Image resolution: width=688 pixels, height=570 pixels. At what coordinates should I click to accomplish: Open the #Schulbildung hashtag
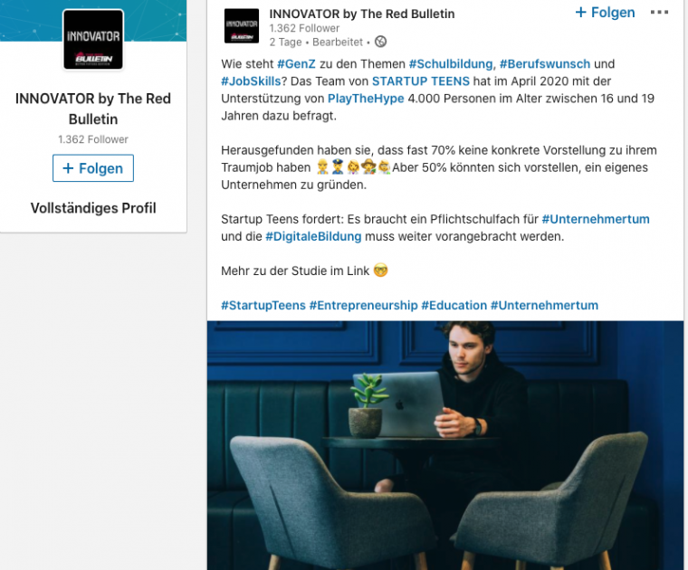click(x=451, y=64)
